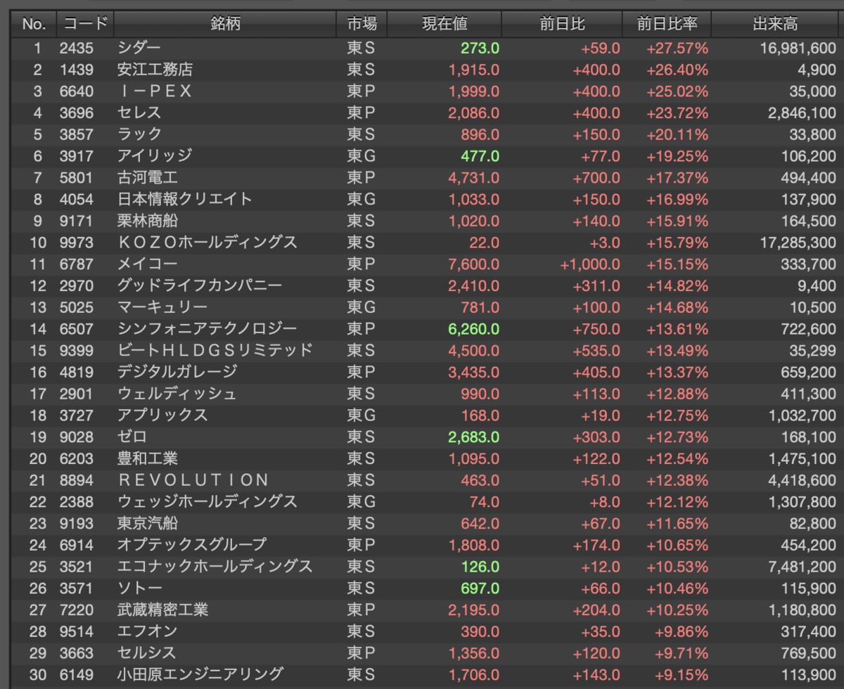Click stock code 5801

point(76,178)
